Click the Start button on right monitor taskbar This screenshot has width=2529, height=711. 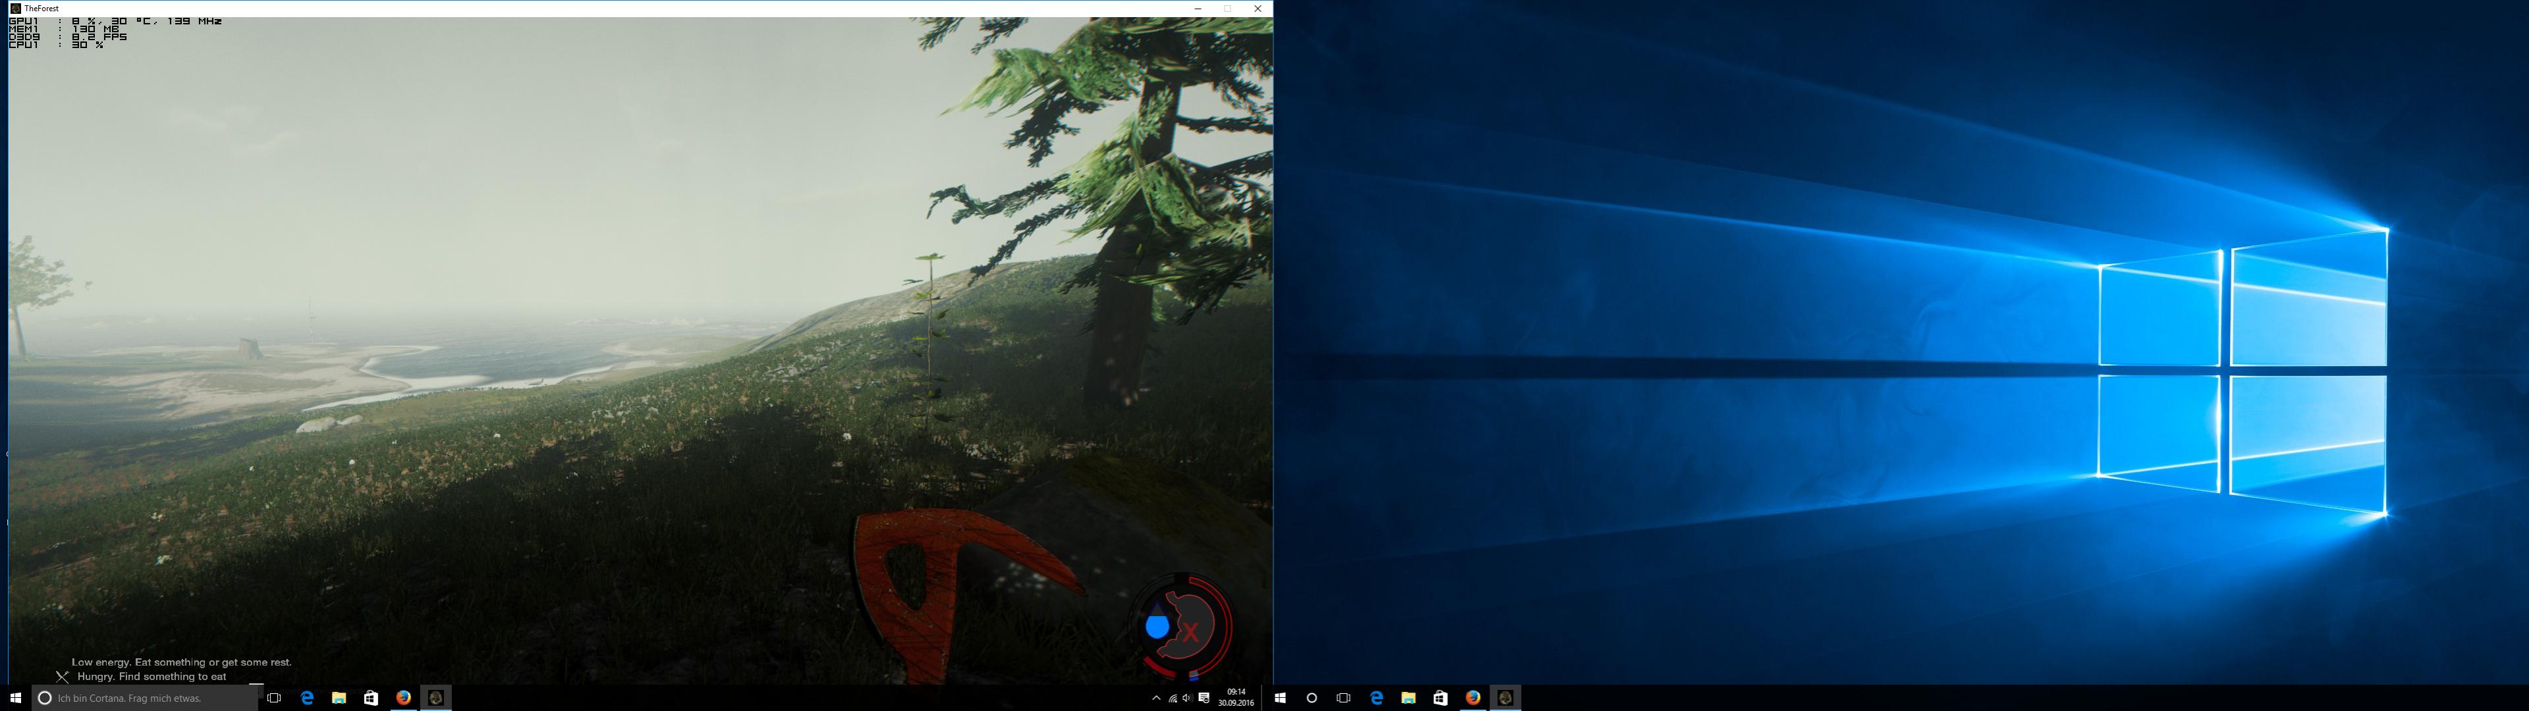pos(1280,698)
